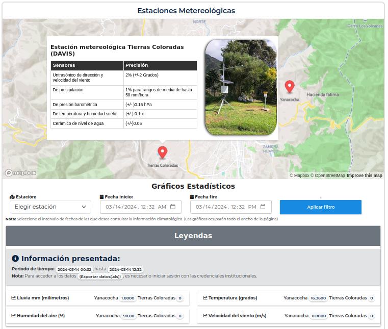
Task: Open the Fecha inicio calendar picker icon
Action: [173, 207]
